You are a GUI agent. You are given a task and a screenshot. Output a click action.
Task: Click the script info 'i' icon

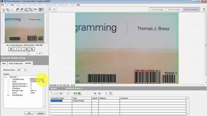click(68, 93)
